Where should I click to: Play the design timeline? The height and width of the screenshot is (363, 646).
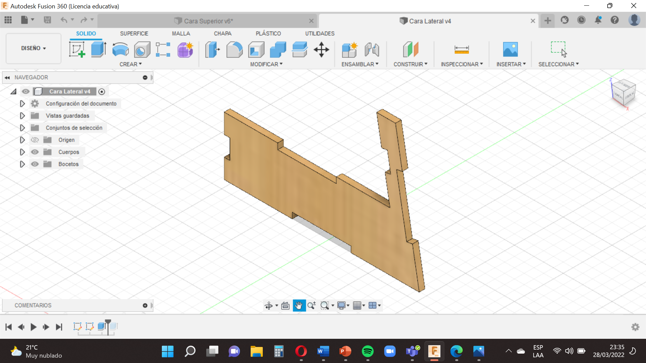[33, 327]
